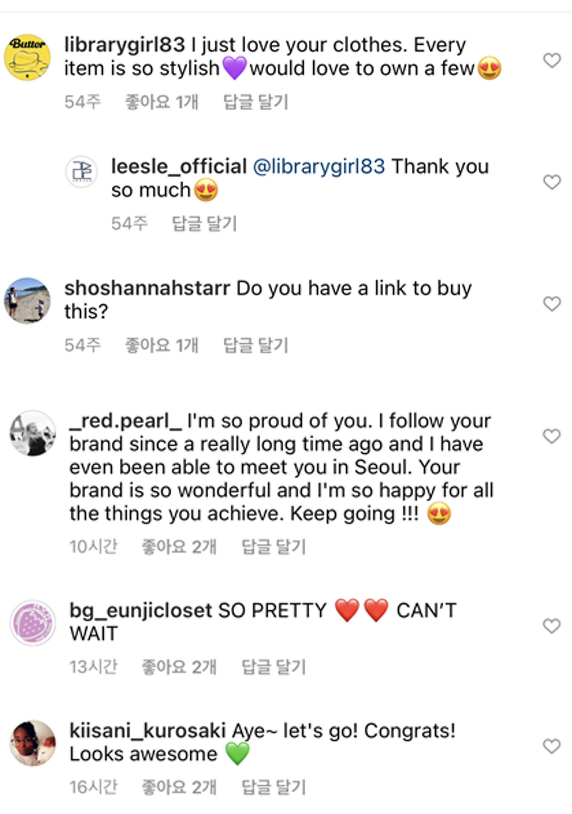572x814 pixels.
Task: Show likes on _red.pearl_'s comment
Action: pyautogui.click(x=179, y=547)
